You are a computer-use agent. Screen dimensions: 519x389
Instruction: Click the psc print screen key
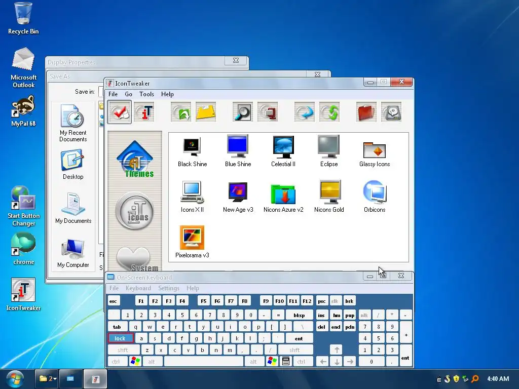(x=321, y=301)
